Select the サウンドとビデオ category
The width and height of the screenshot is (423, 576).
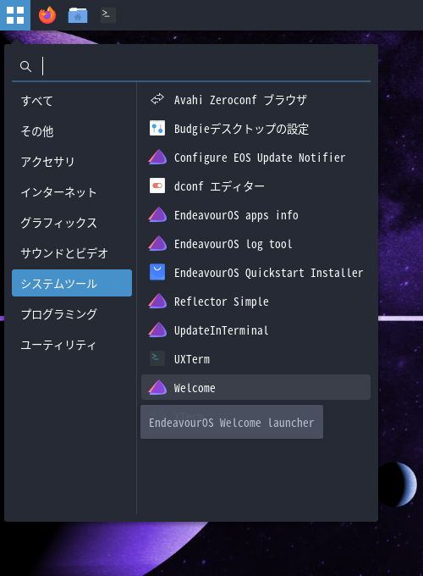(x=72, y=252)
